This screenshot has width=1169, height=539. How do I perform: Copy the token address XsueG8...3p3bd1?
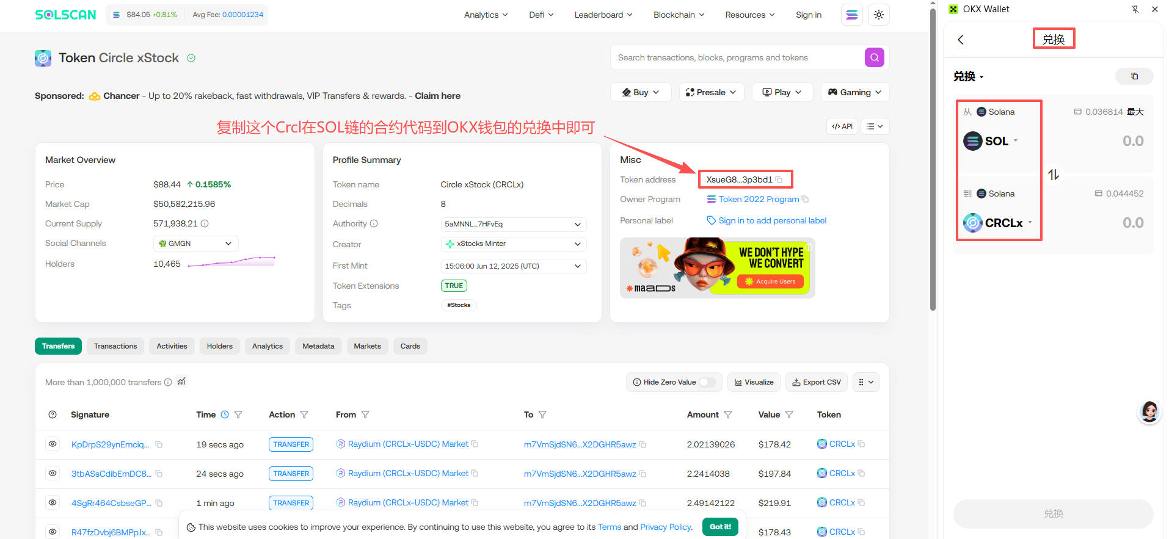tap(779, 179)
